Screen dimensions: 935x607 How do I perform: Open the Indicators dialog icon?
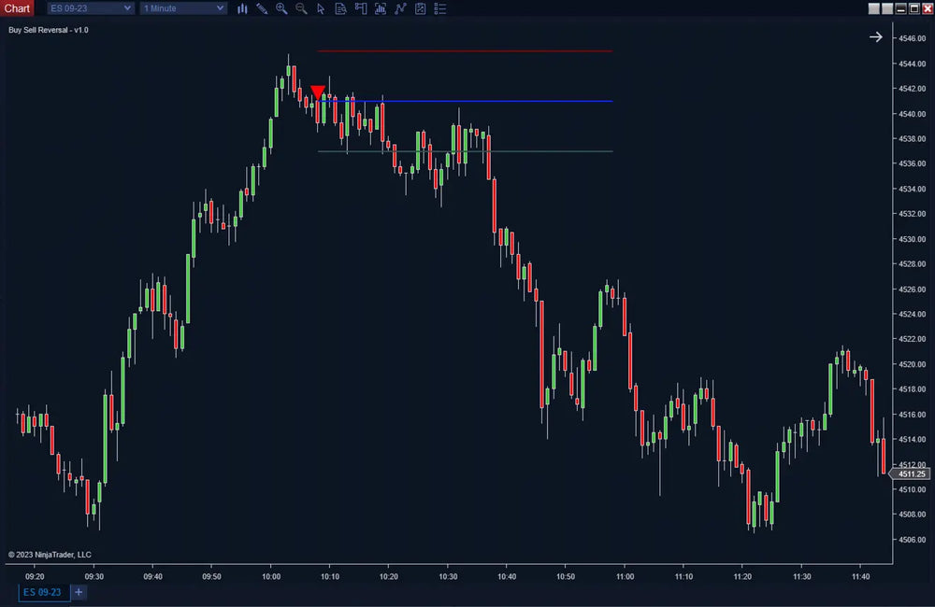(x=381, y=8)
